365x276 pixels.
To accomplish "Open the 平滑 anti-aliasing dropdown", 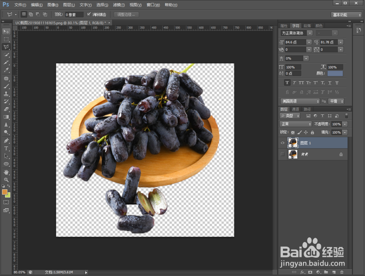I will click(x=336, y=101).
